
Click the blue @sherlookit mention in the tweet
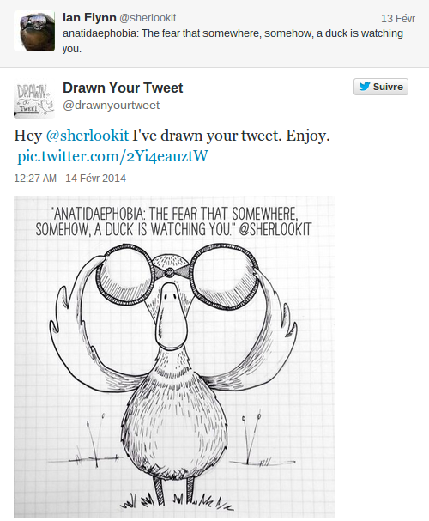pyautogui.click(x=87, y=136)
